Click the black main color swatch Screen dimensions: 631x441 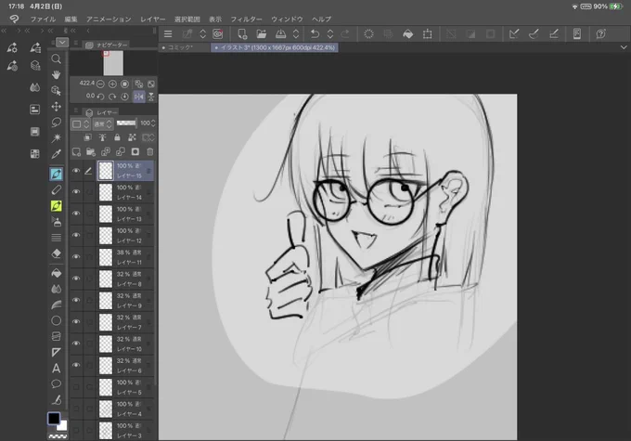point(54,419)
